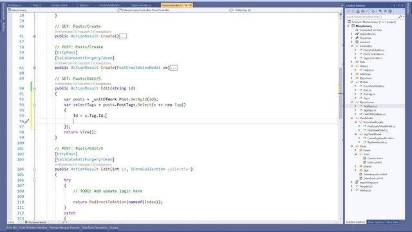
Task: Select ErrorViewModel.cs in Solution Explorer
Action: coord(374,86)
